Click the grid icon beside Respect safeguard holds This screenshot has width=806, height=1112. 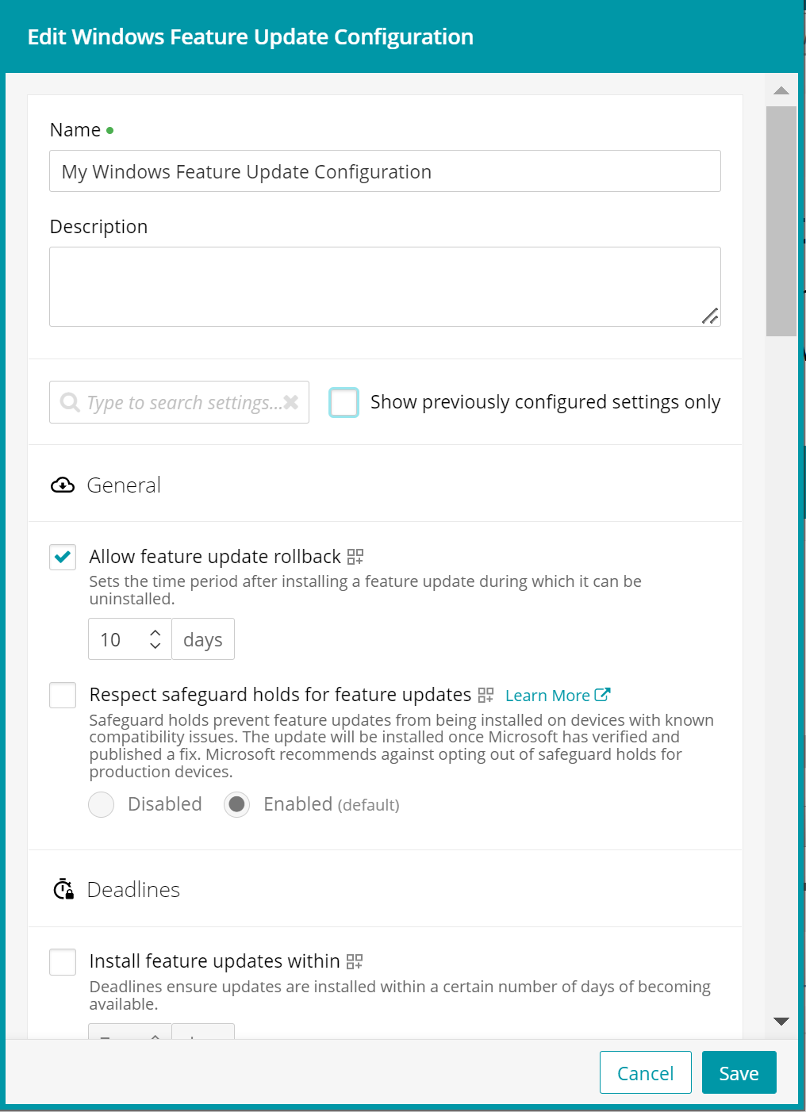pos(486,696)
